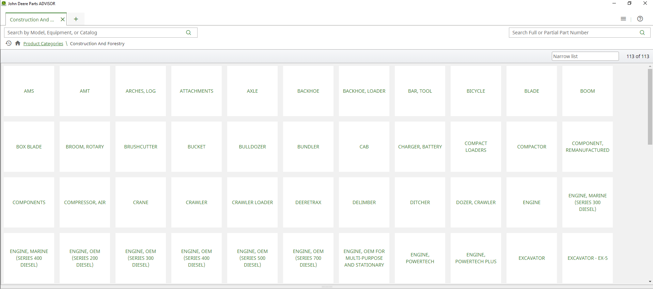Select the COMPONENTS tile
Image resolution: width=653 pixels, height=289 pixels.
coord(29,202)
